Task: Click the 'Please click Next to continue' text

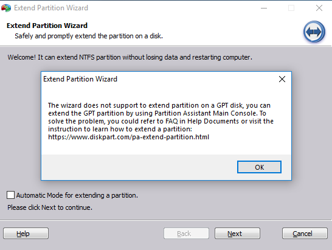Action: pyautogui.click(x=50, y=207)
